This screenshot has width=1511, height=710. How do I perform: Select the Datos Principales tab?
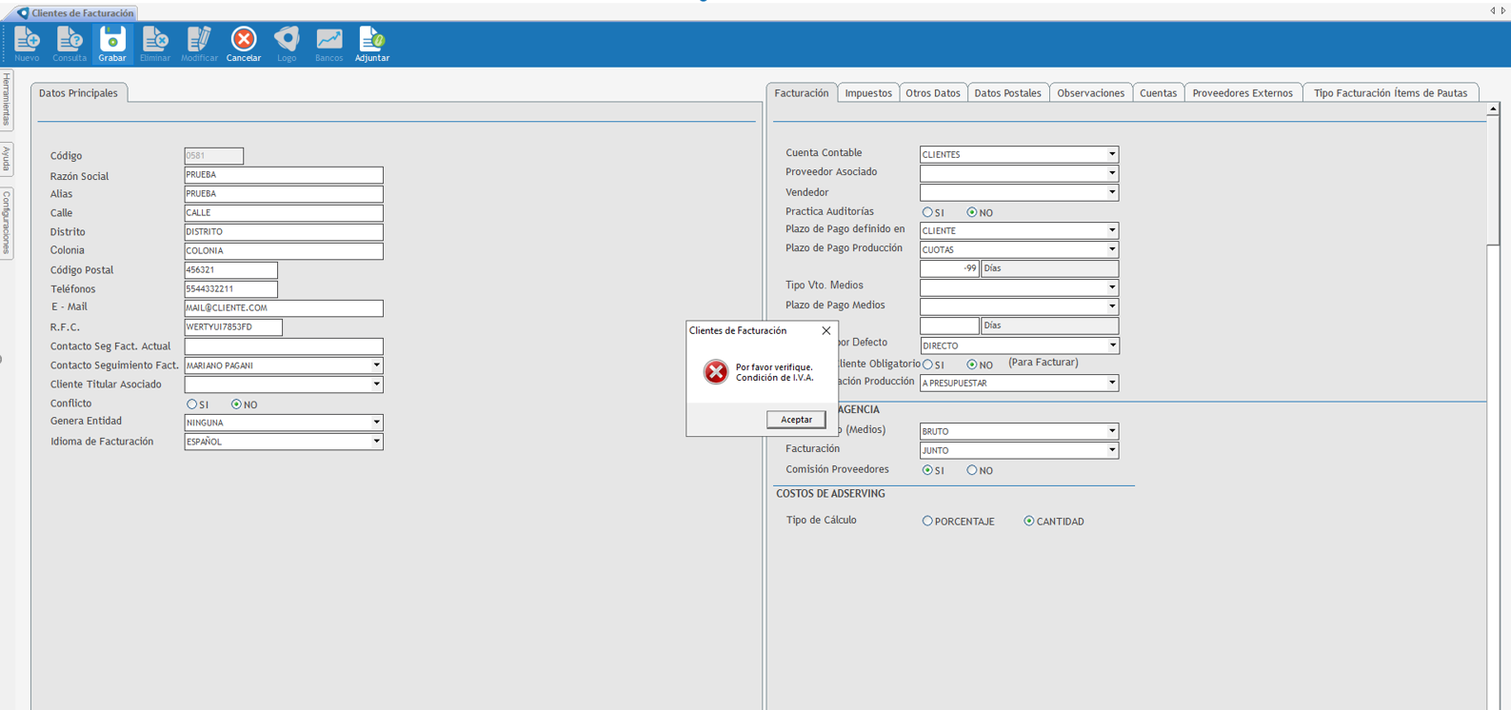tap(78, 93)
